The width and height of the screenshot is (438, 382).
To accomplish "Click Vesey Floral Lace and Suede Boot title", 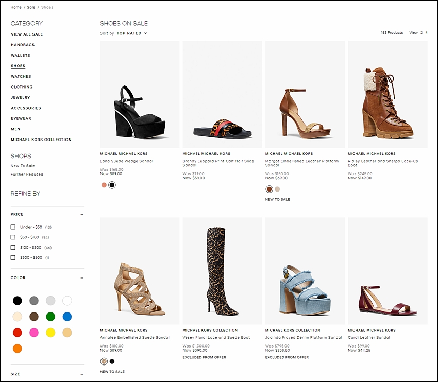I will click(x=216, y=337).
